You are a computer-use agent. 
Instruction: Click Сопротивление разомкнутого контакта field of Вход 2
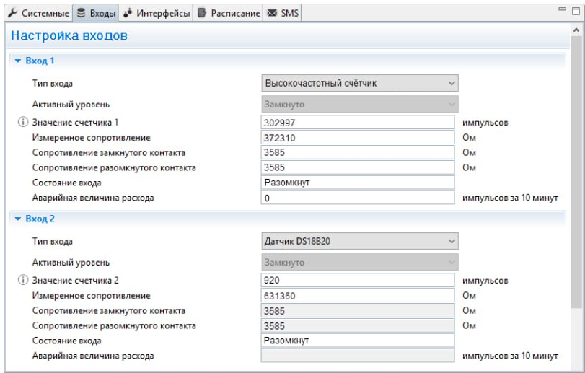pos(357,325)
